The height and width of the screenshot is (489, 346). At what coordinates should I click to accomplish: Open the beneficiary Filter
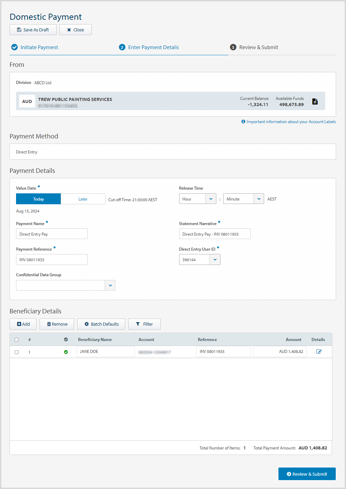(144, 324)
